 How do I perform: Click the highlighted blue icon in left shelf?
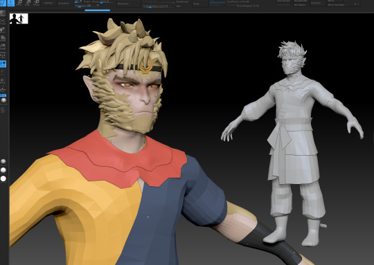(3, 64)
